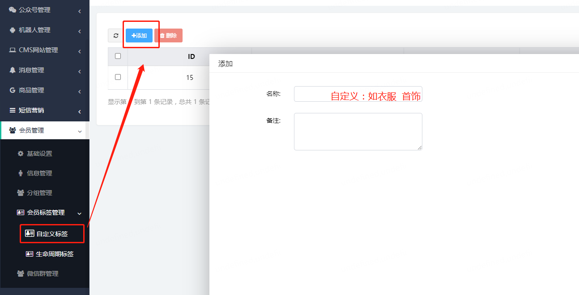The width and height of the screenshot is (579, 295).
Task: Click inside the 名称 input field
Action: [x=358, y=94]
